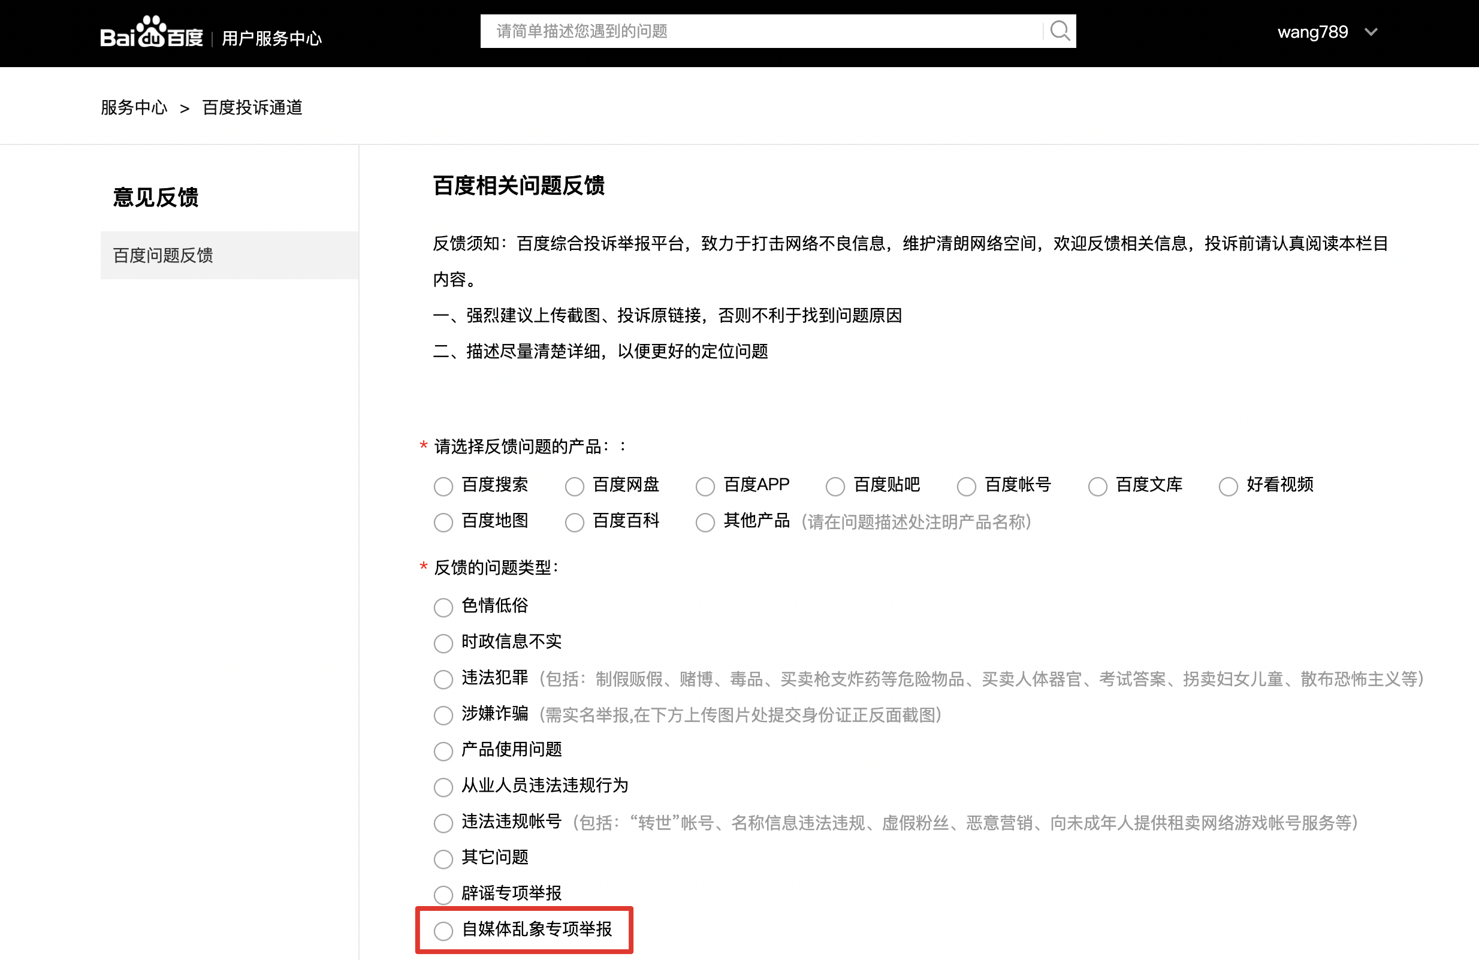This screenshot has width=1479, height=960.
Task: Choose 其它问题 as problem type
Action: pos(443,859)
